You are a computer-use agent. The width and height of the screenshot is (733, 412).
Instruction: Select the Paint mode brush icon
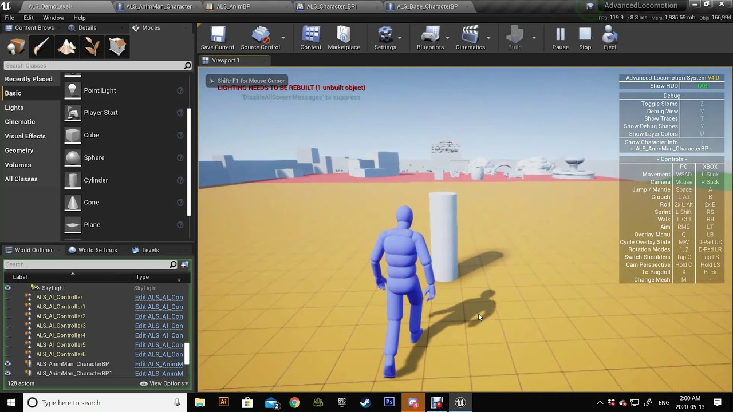(41, 46)
